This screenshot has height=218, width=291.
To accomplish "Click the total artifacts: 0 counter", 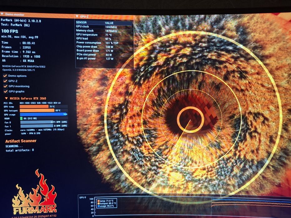I will (x=20, y=150).
